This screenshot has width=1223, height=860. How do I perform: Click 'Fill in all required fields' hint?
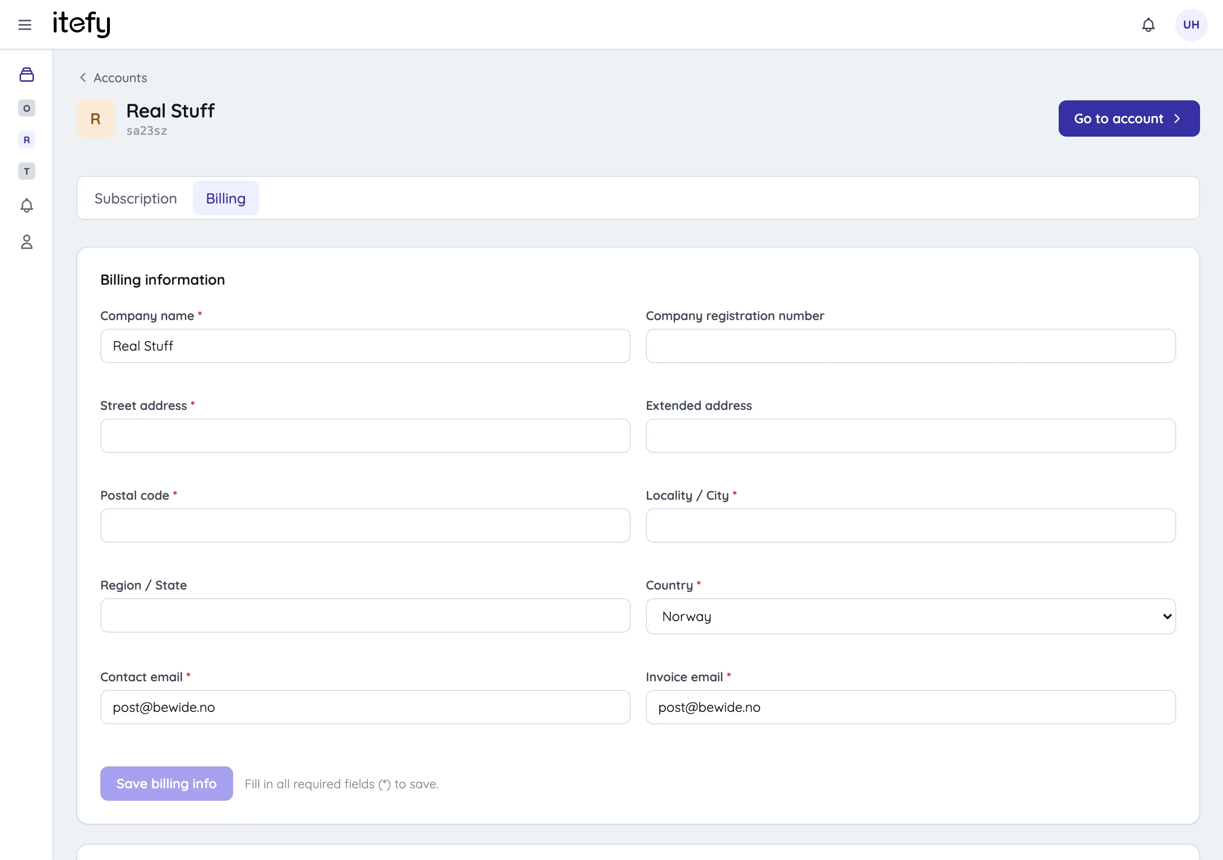click(x=342, y=784)
